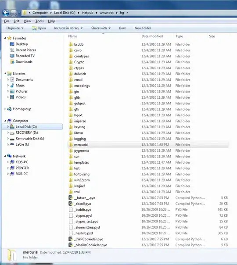237x265 pixels.
Task: Click the arrow after inetpub in breadcrumb
Action: (x=97, y=13)
